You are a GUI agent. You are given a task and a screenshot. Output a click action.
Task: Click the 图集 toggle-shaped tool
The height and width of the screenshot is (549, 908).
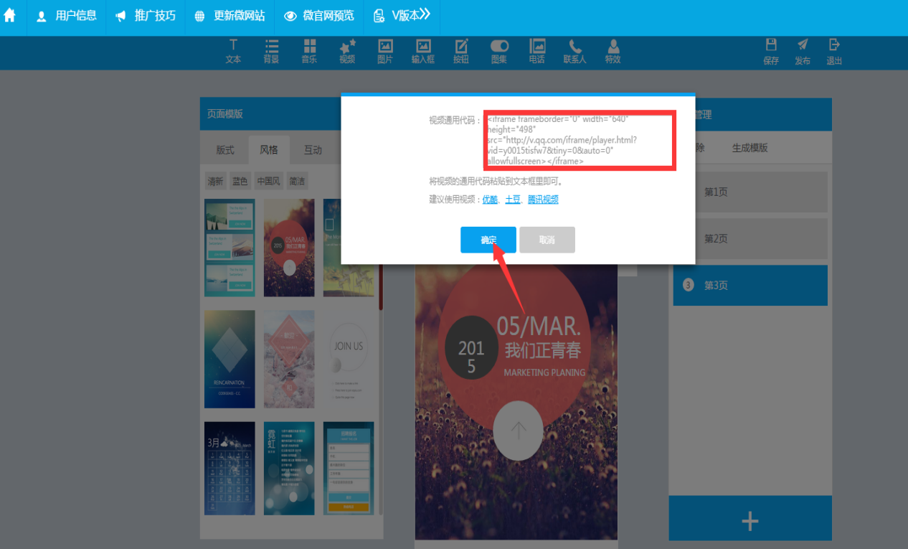(499, 52)
